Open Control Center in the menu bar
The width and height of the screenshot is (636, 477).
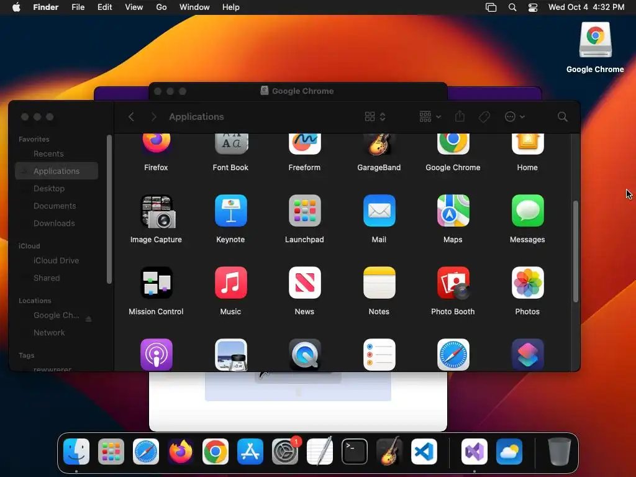coord(532,7)
